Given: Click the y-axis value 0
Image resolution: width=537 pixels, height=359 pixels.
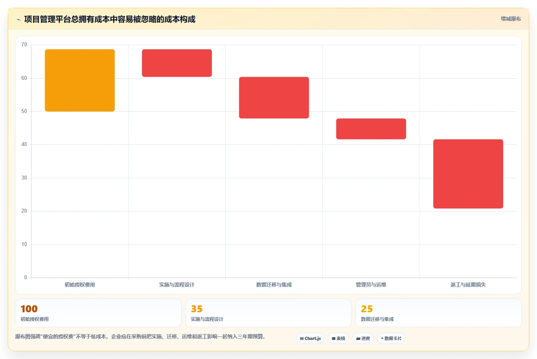Looking at the screenshot, I should pyautogui.click(x=26, y=278).
